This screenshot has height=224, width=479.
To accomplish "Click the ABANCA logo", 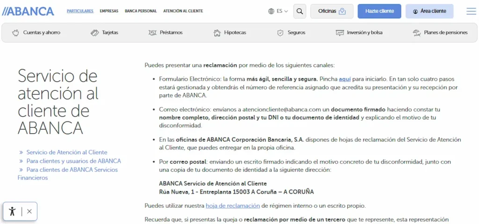I will 28,11.
